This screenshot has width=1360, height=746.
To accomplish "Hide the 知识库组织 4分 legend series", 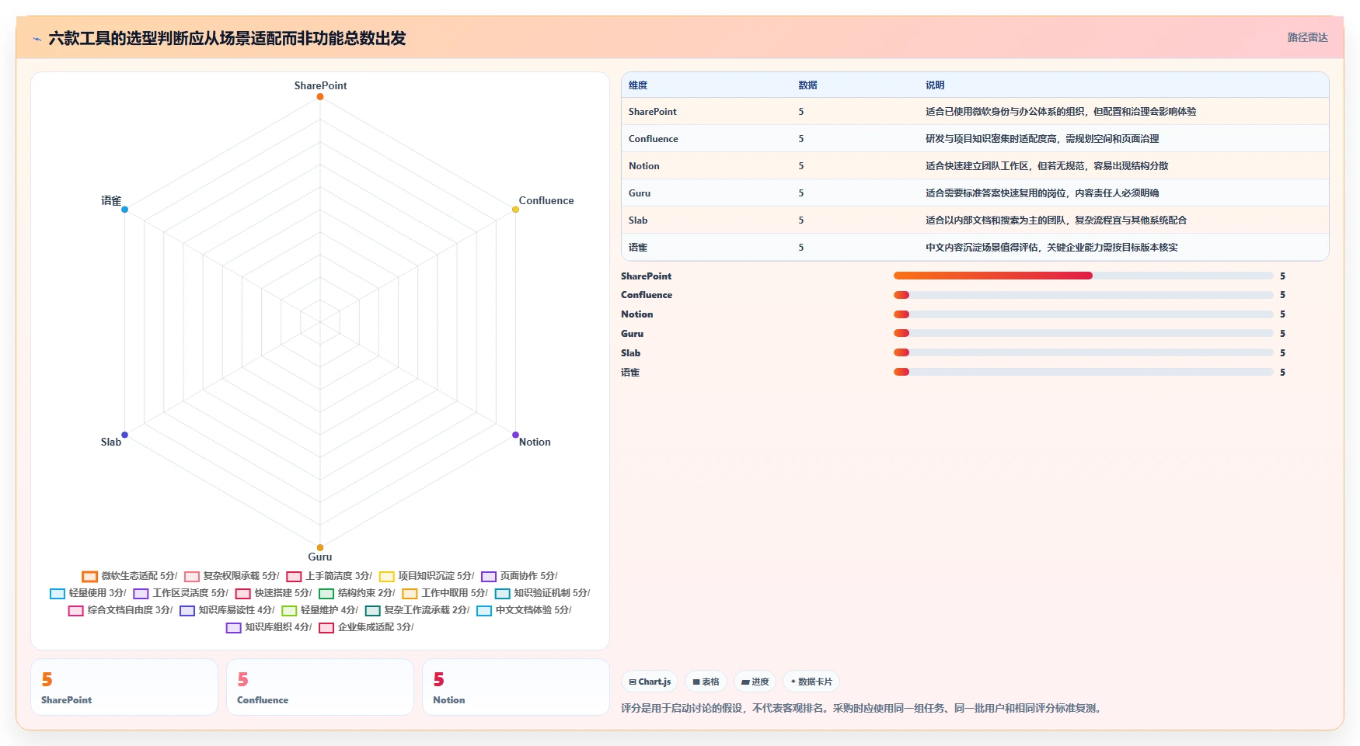I will pyautogui.click(x=268, y=627).
